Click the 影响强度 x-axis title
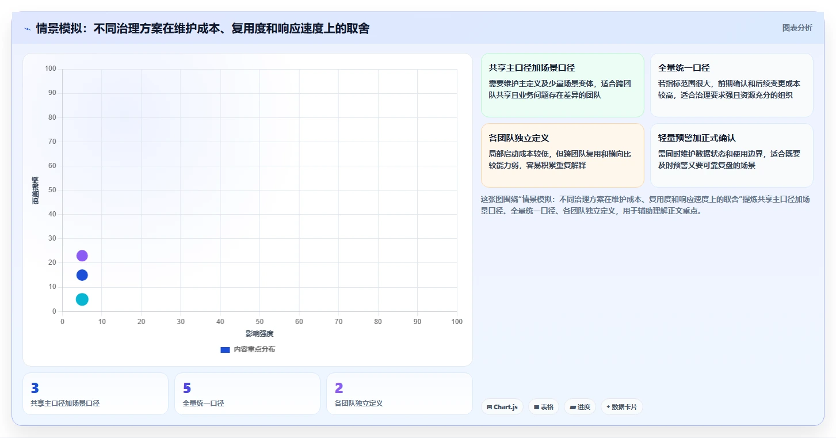The height and width of the screenshot is (438, 836). pyautogui.click(x=259, y=334)
